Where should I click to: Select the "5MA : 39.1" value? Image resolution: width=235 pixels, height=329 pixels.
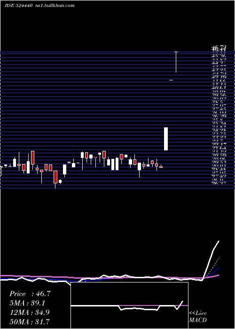click(27, 303)
